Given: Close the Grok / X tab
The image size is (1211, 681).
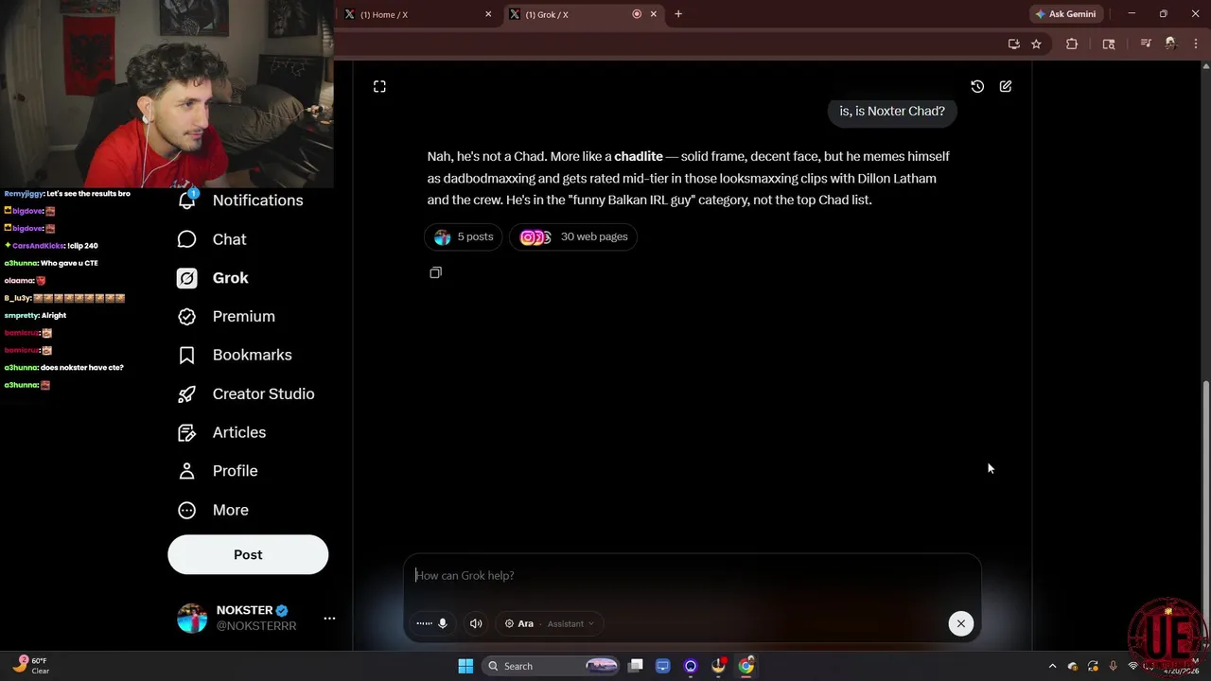Looking at the screenshot, I should tap(653, 14).
